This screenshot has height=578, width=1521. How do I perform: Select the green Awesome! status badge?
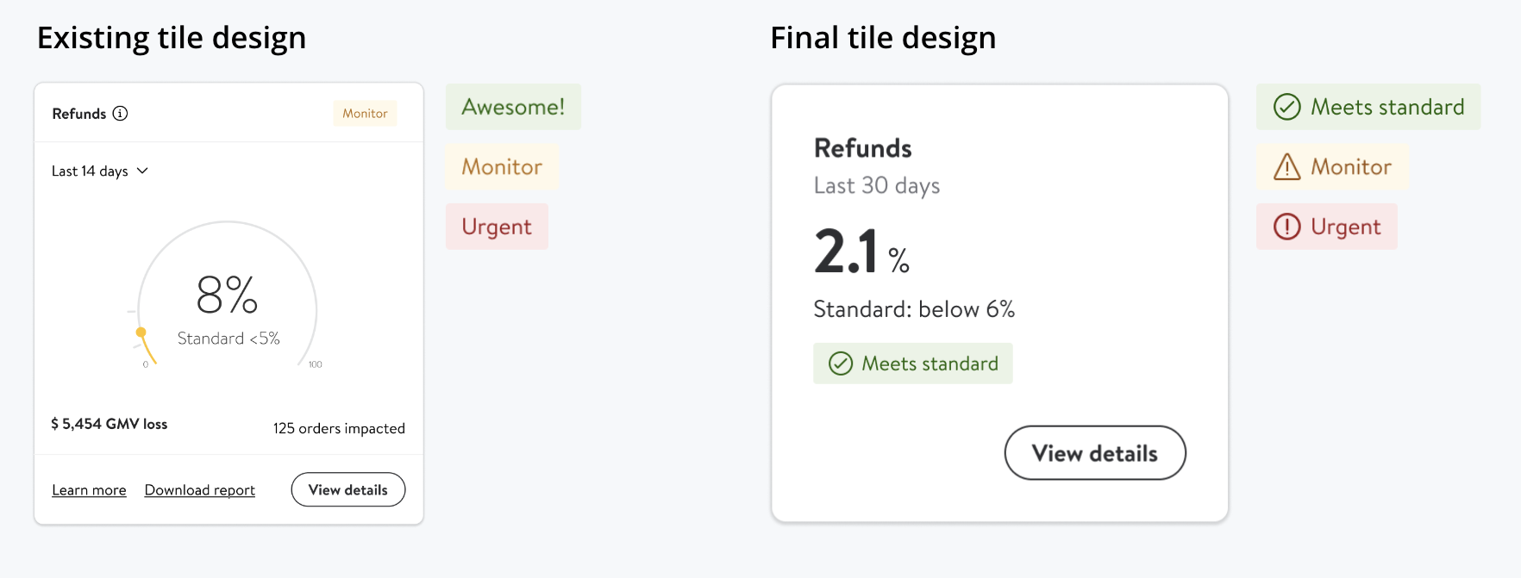513,107
